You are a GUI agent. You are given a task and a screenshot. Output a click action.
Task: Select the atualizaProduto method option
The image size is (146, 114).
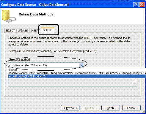tap(77, 73)
